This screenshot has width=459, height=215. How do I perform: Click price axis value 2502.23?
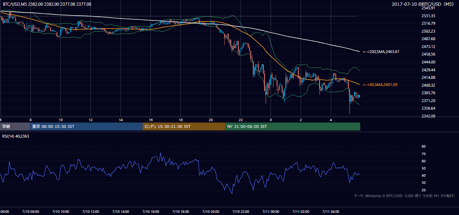pos(428,31)
